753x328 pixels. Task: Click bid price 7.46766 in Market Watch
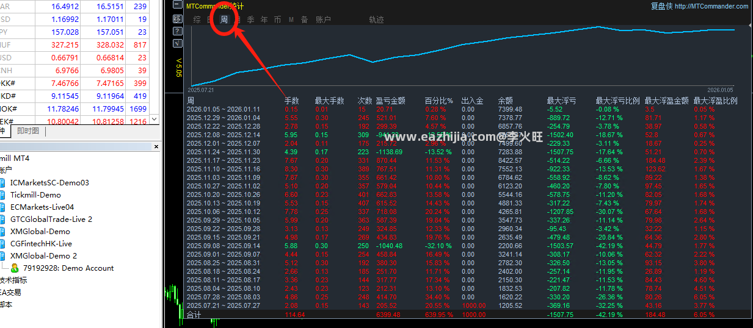[x=65, y=83]
